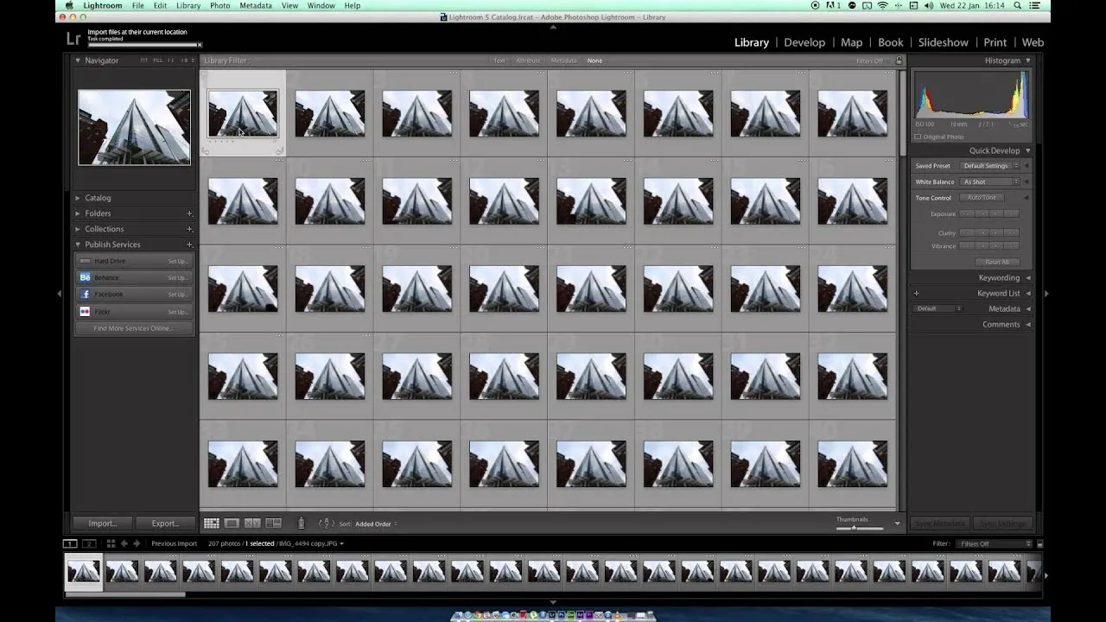Open the Metadata menu in menu bar
1106x622 pixels.
click(x=255, y=6)
